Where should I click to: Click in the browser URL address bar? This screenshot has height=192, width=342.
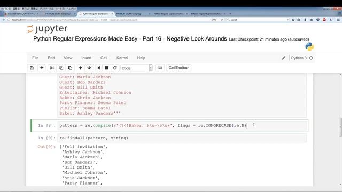[x=109, y=20]
